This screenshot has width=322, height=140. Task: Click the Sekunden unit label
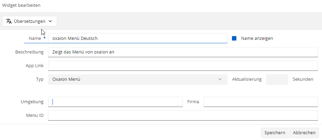(303, 79)
